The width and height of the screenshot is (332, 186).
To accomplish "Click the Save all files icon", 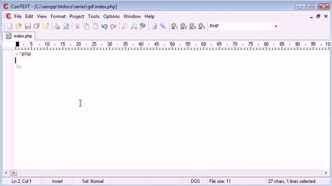I will (37, 26).
